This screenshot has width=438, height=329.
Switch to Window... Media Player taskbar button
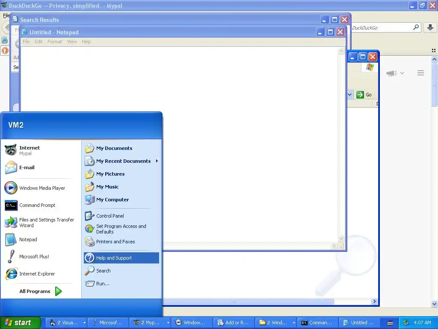[x=192, y=323]
